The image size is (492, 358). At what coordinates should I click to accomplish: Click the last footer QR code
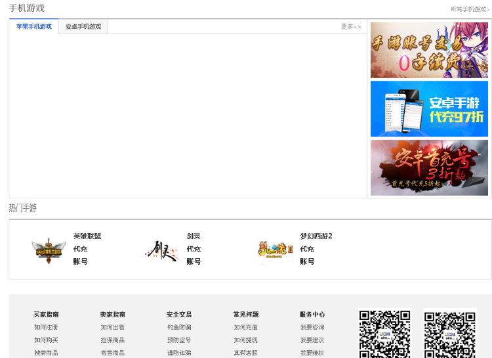click(450, 334)
